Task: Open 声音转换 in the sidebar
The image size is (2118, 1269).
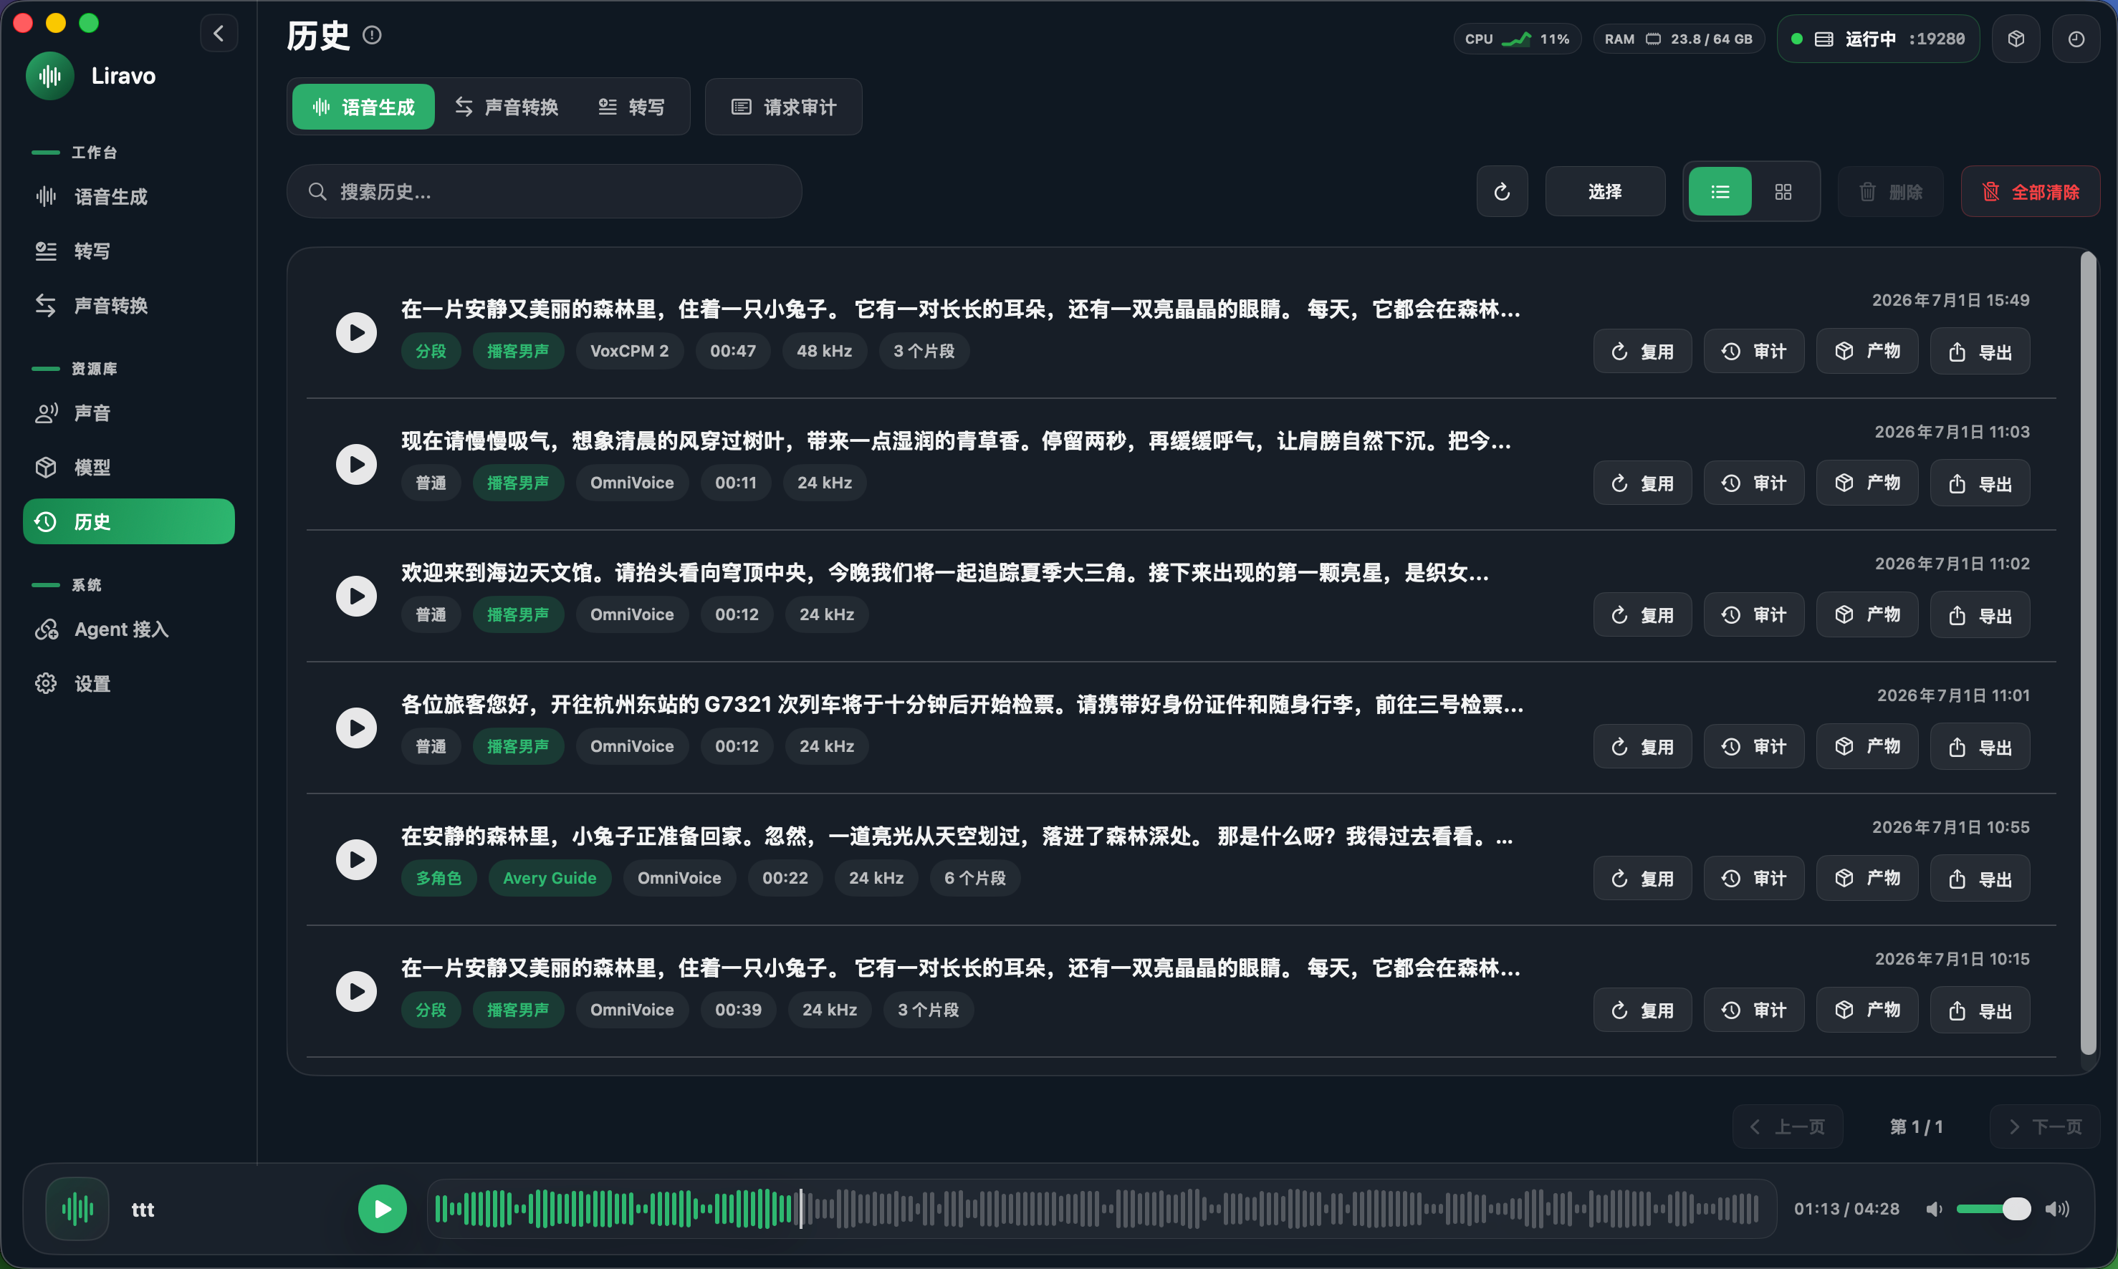Action: pyautogui.click(x=128, y=305)
